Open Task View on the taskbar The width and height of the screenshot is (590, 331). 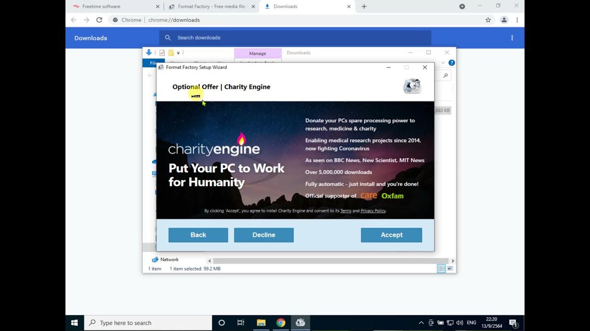point(241,323)
